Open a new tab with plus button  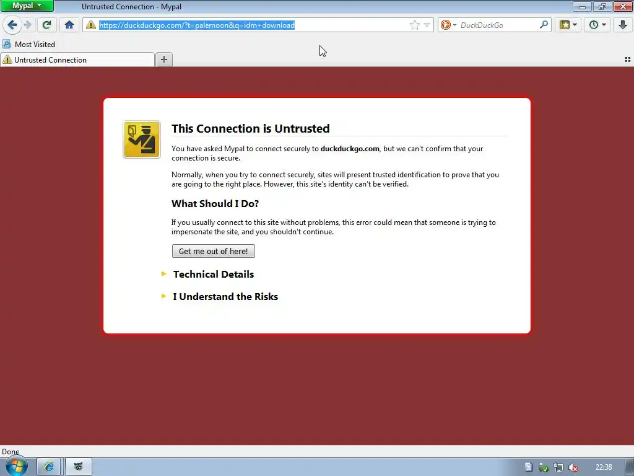tap(163, 60)
